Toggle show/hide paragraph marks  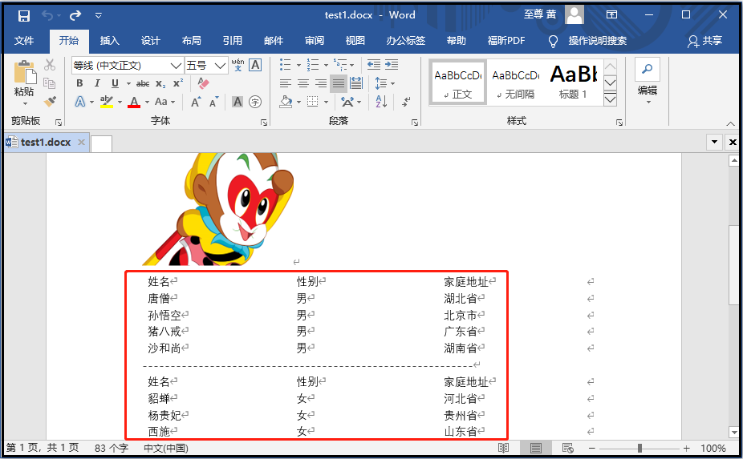pos(406,102)
